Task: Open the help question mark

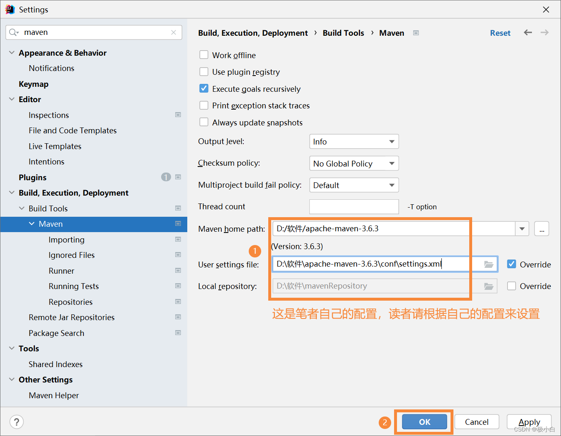Action: click(x=16, y=422)
